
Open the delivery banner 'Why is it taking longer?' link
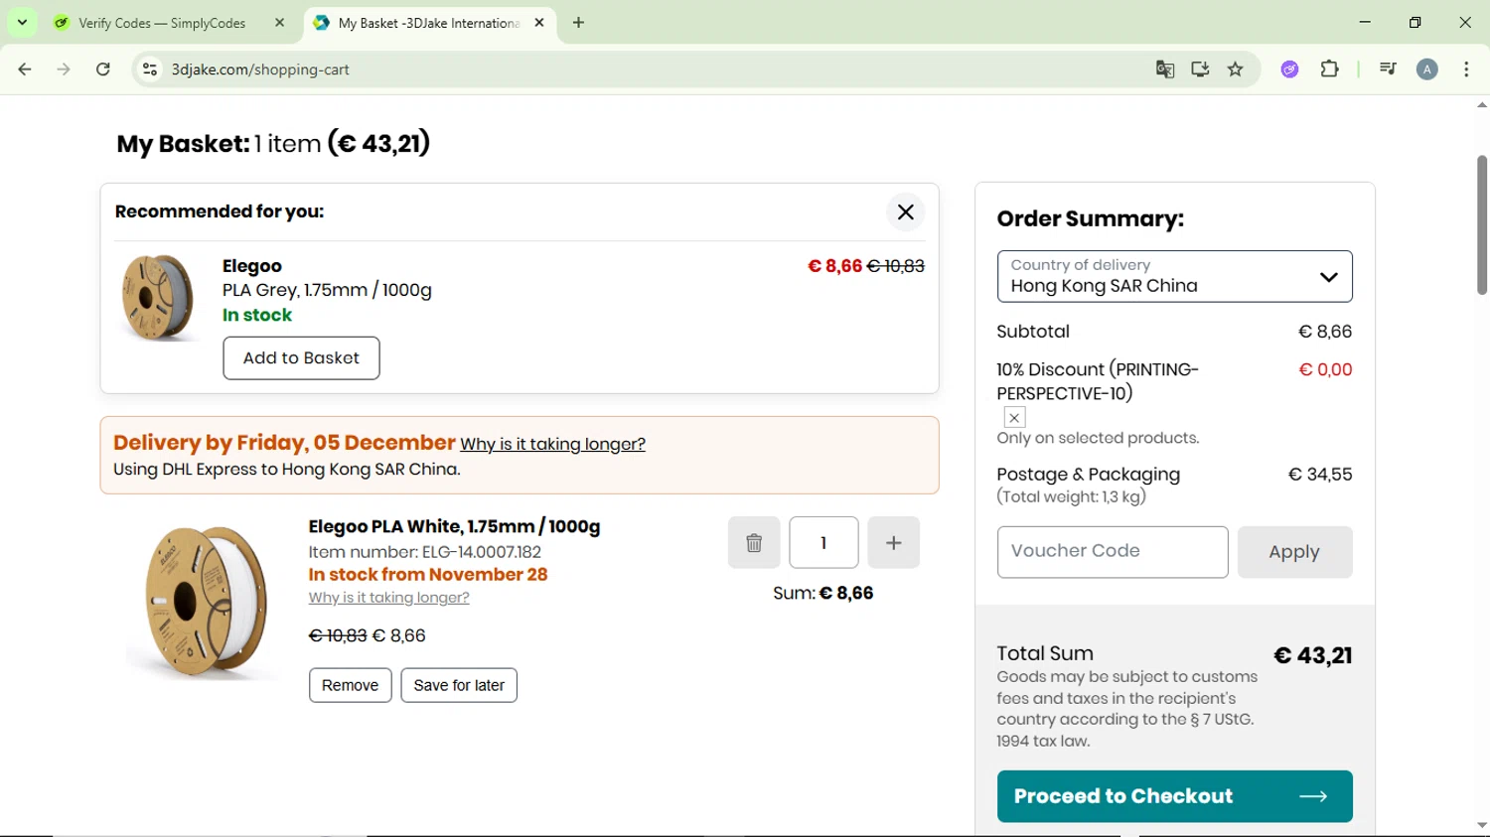[x=552, y=444]
